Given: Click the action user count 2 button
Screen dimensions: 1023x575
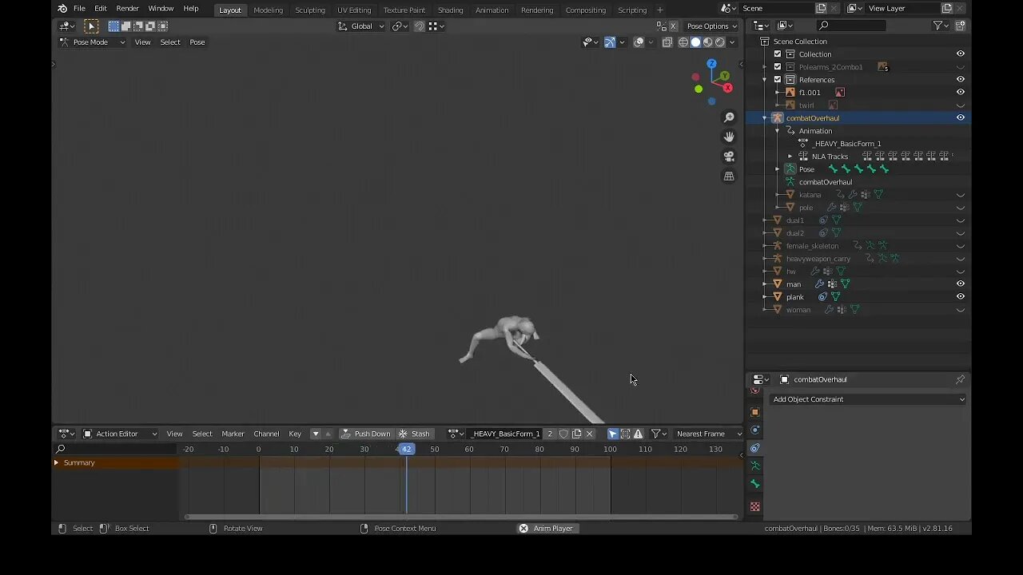Looking at the screenshot, I should (549, 434).
